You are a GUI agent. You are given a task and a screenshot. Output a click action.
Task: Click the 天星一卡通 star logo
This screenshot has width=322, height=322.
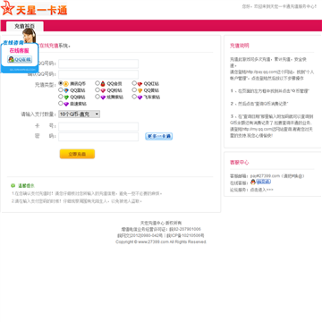(x=34, y=9)
